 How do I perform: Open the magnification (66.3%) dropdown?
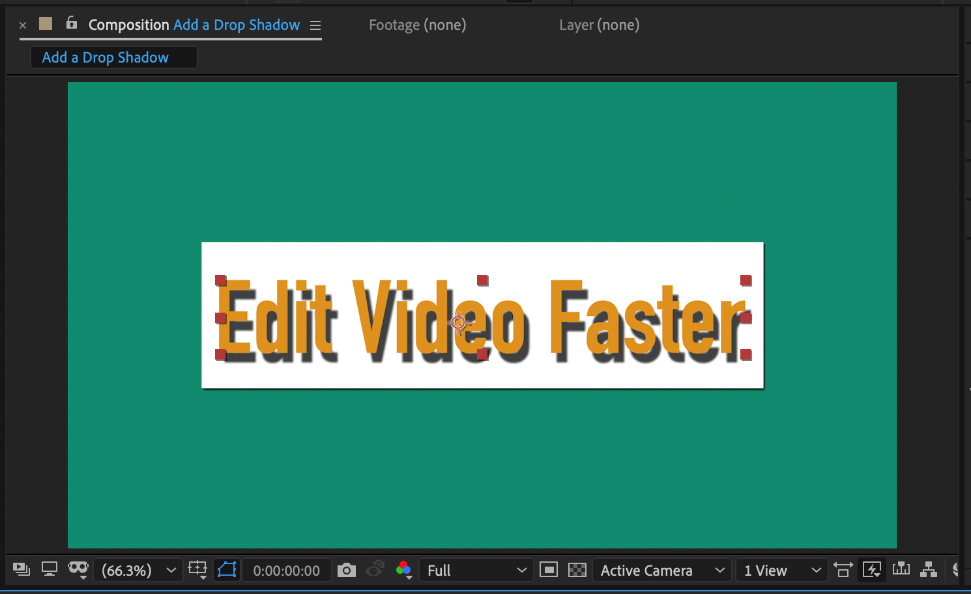tap(138, 571)
